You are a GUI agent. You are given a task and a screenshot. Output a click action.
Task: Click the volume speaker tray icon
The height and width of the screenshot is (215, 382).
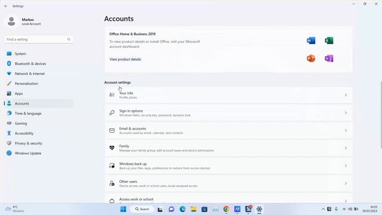click(350, 209)
